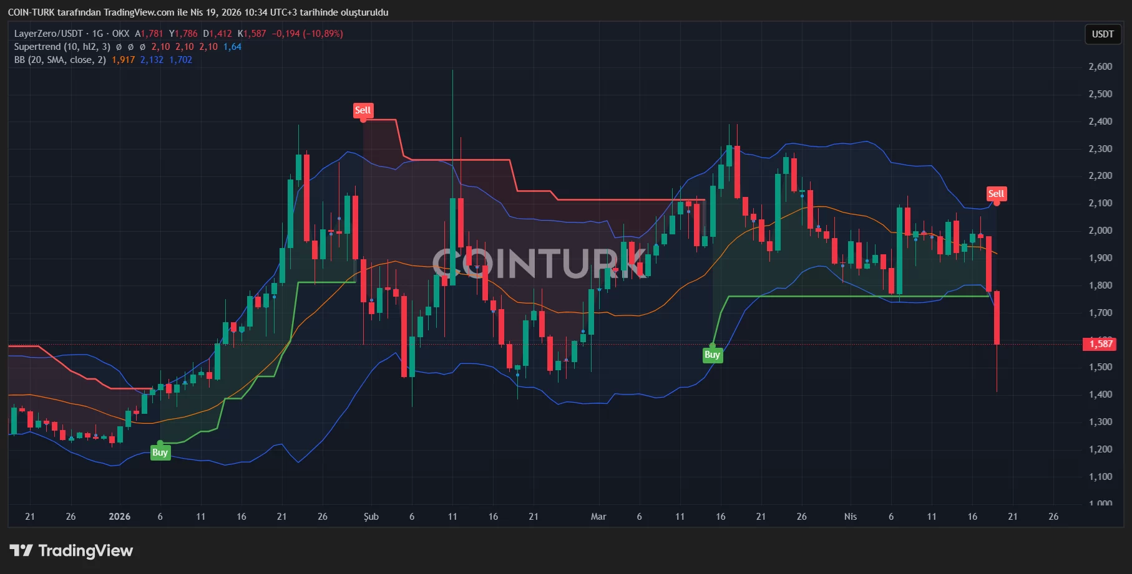Click the -0,194 (-10,89%) price change value
Viewport: 1132px width, 574px height.
(x=307, y=34)
